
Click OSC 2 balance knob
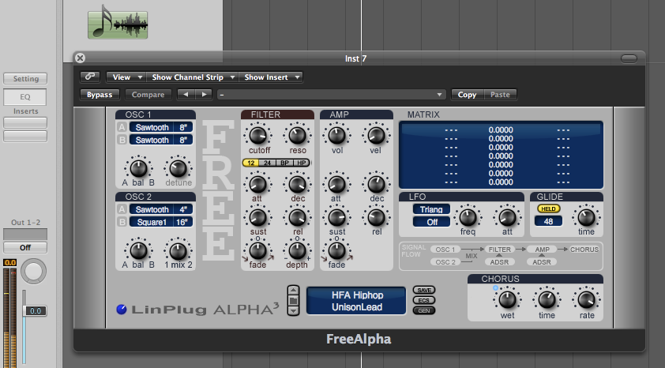coord(138,250)
